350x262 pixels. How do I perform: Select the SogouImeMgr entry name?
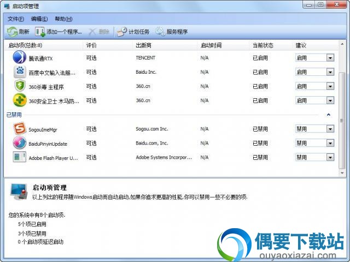pos(43,130)
